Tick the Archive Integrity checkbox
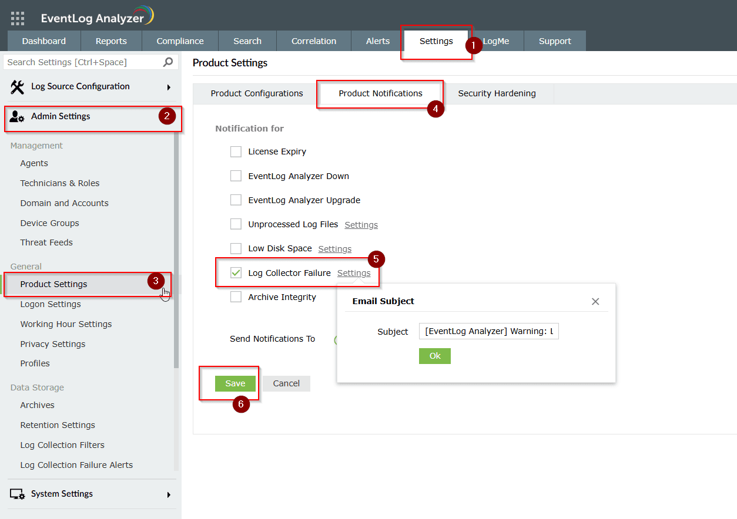The height and width of the screenshot is (519, 737). [236, 297]
